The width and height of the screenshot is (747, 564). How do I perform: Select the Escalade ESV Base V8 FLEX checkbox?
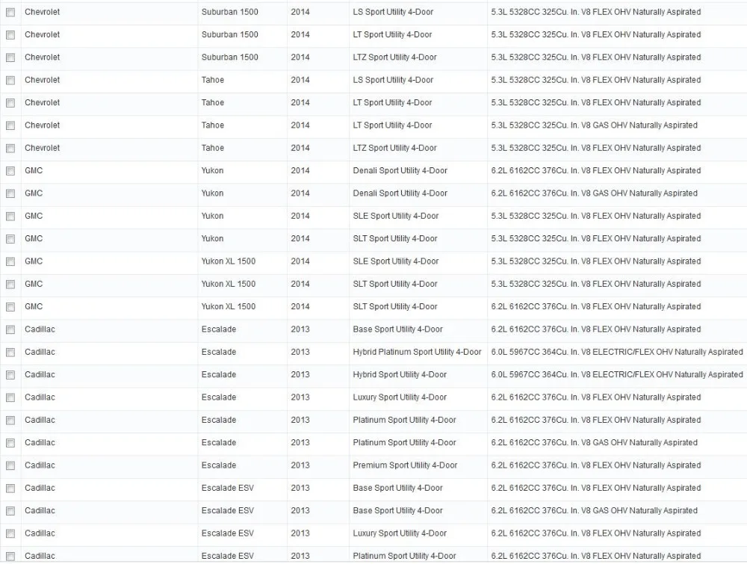(x=10, y=489)
